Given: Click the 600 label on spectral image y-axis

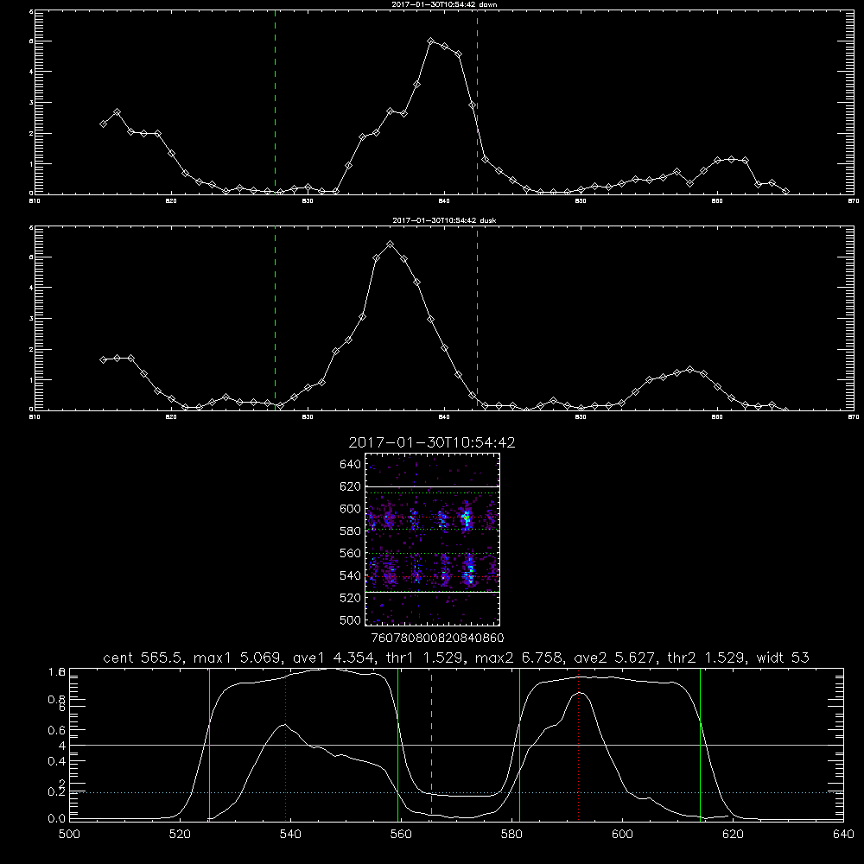Looking at the screenshot, I should click(x=351, y=509).
